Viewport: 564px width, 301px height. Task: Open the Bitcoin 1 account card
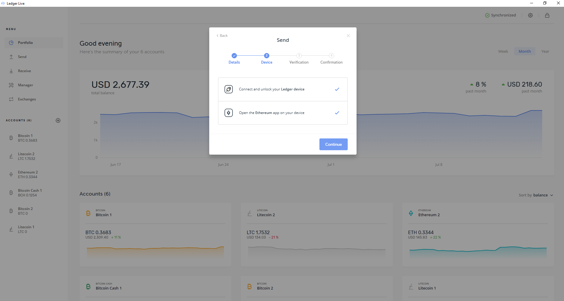click(x=155, y=234)
